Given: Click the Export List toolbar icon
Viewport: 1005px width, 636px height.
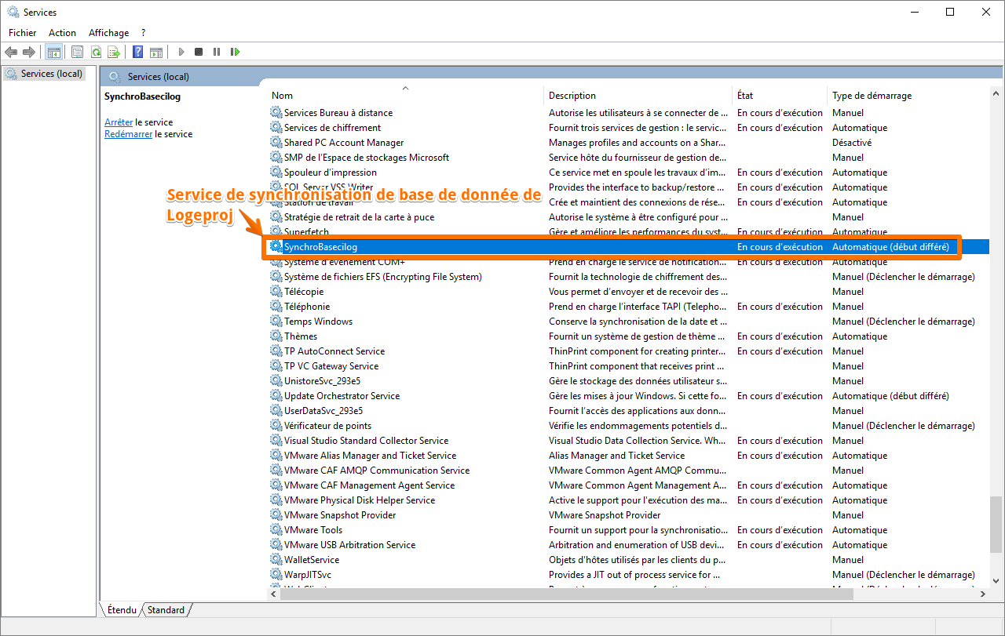Looking at the screenshot, I should (x=114, y=52).
